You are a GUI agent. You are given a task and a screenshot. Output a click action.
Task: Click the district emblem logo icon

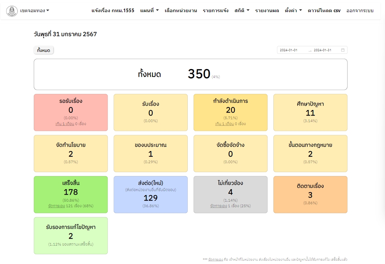click(x=12, y=11)
